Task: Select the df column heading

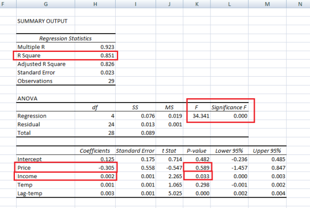Action: (95, 108)
